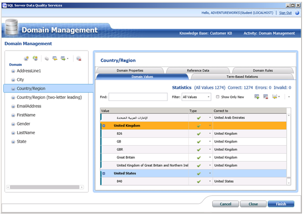Switch to the Reference Data tab
Viewport: 303px width, 215px height.
point(198,70)
